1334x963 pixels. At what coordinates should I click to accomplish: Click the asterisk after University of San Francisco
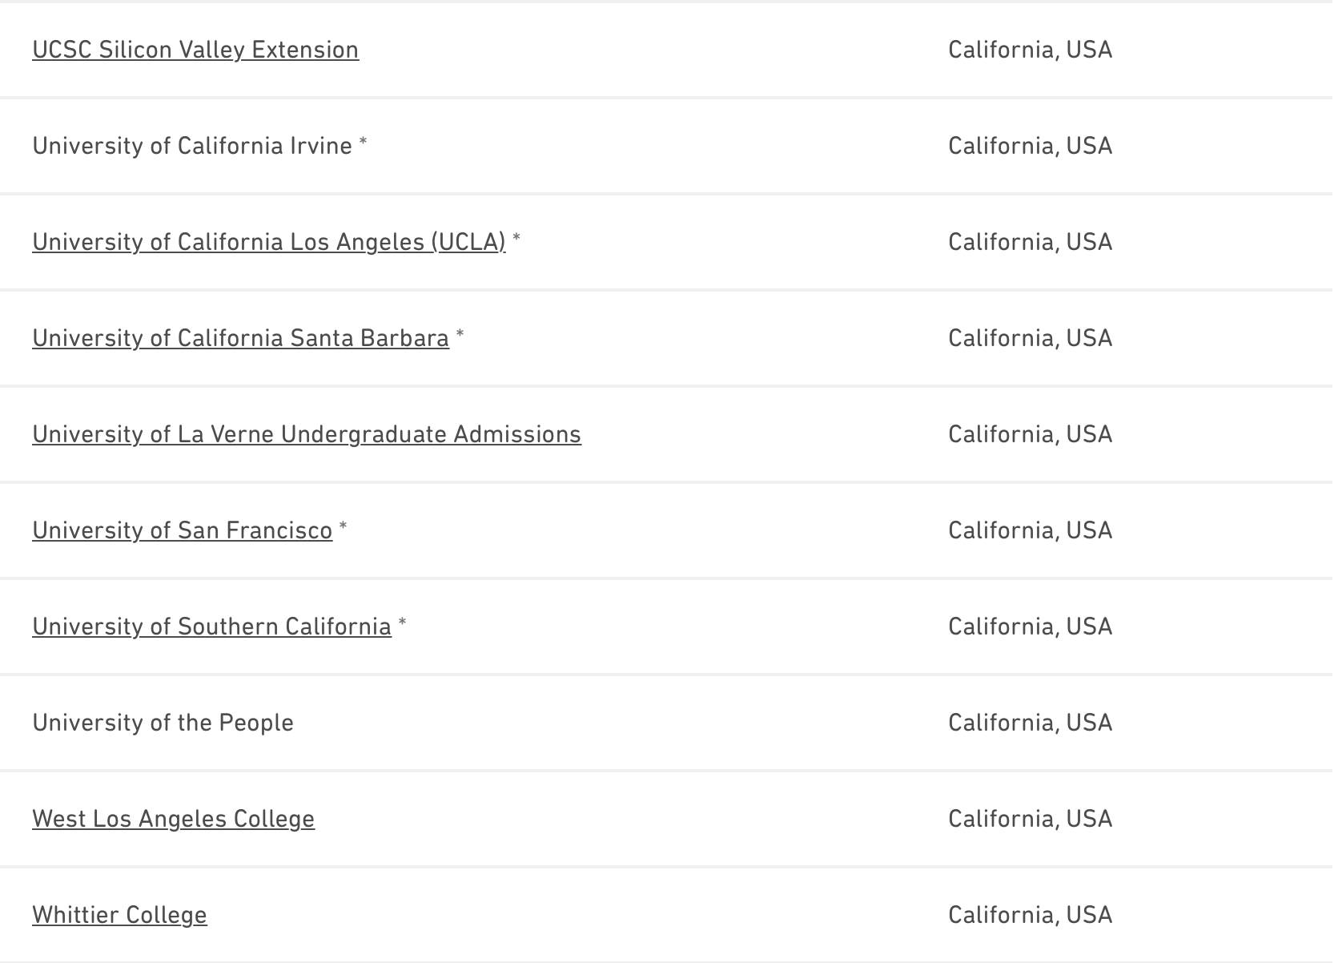pyautogui.click(x=344, y=527)
